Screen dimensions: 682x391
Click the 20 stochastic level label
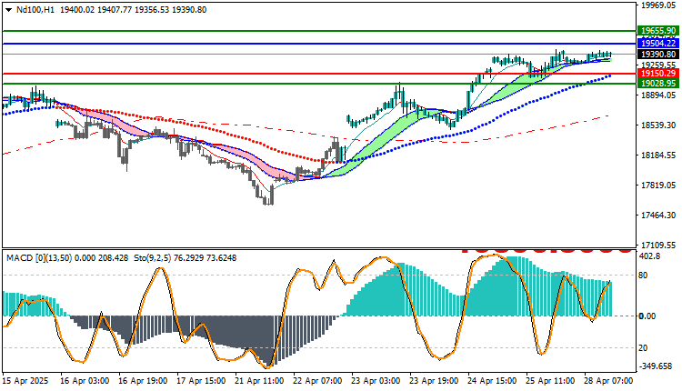(x=642, y=348)
